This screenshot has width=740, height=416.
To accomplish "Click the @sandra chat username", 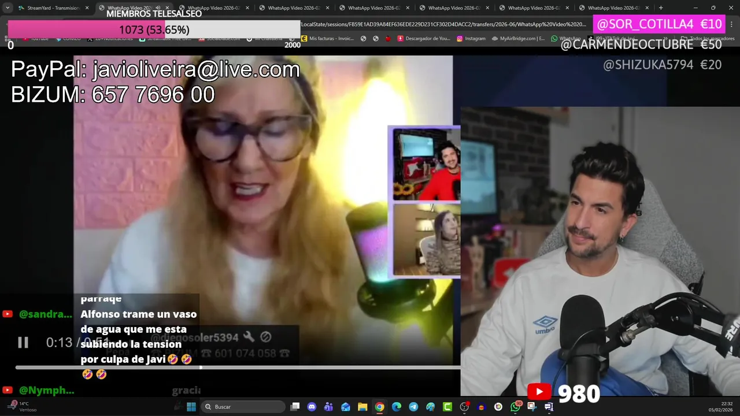I will click(x=45, y=314).
